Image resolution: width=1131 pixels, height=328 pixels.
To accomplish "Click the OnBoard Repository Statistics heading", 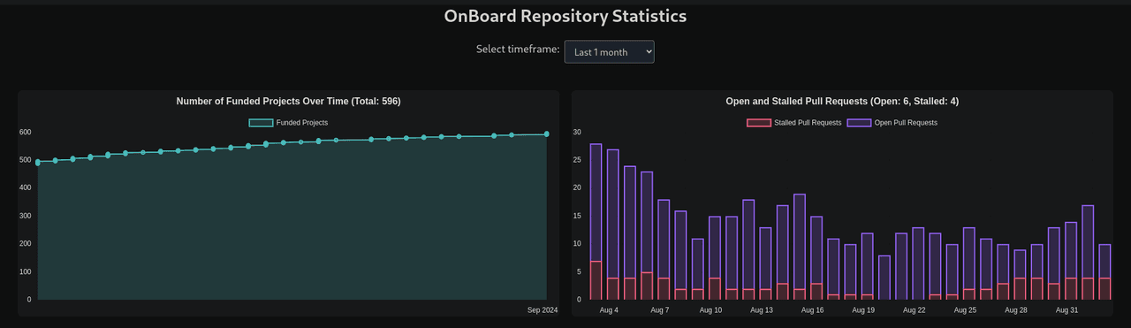I will tap(565, 16).
